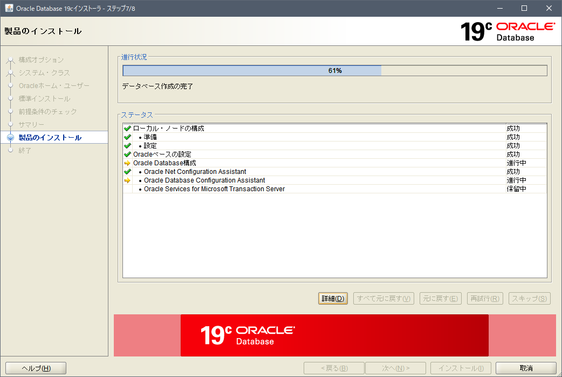Select the 終了 step in sidebar
This screenshot has width=562, height=377.
tap(25, 150)
